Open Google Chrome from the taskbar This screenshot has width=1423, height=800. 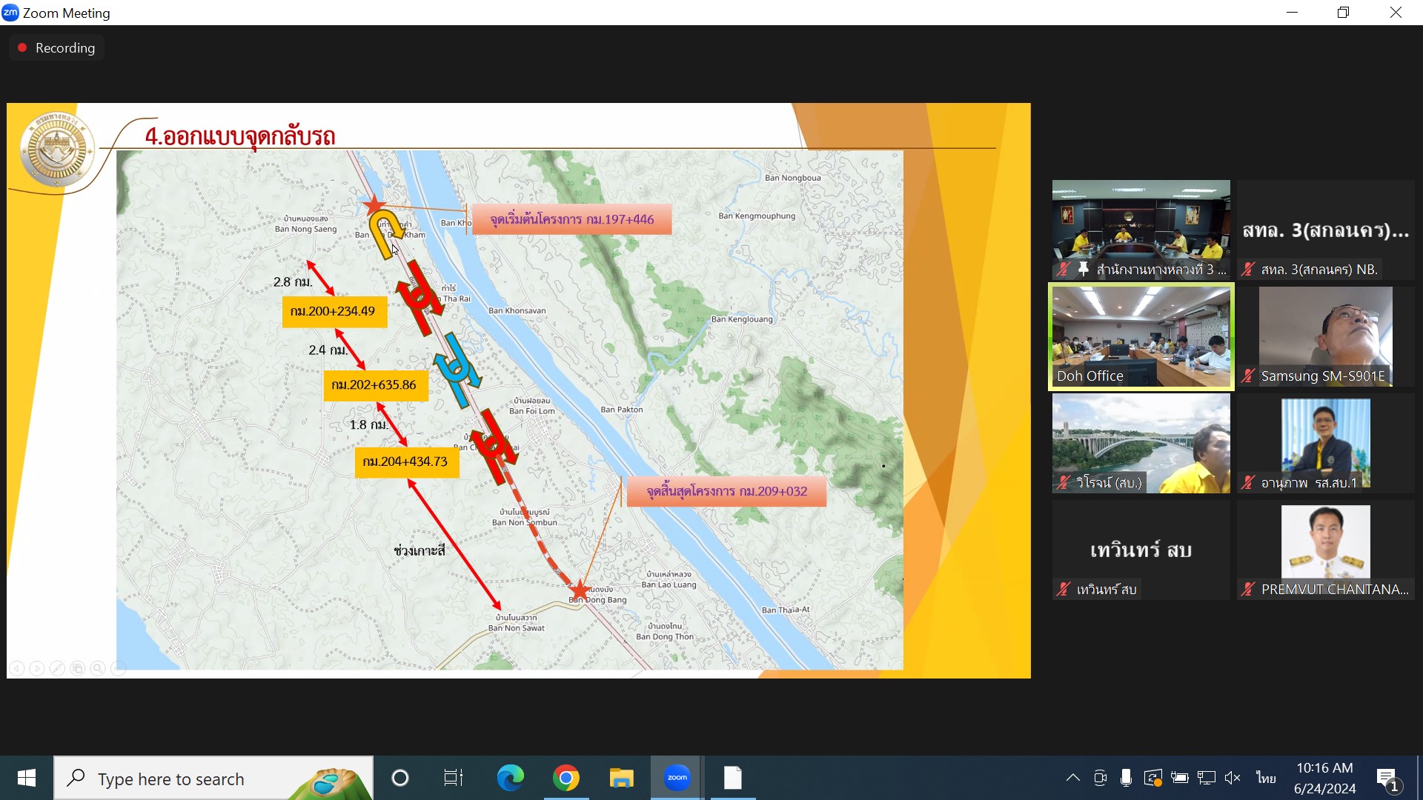point(566,778)
